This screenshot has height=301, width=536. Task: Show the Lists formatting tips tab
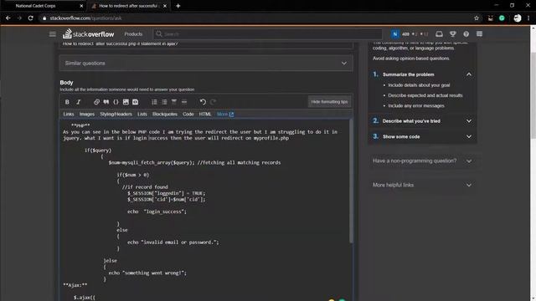coord(142,114)
